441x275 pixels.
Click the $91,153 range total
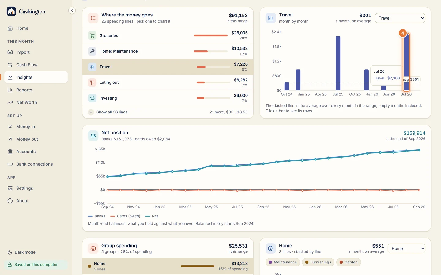pyautogui.click(x=238, y=15)
